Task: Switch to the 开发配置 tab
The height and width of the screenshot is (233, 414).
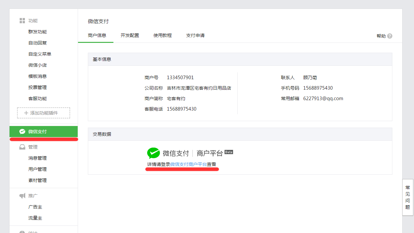Action: coord(130,35)
